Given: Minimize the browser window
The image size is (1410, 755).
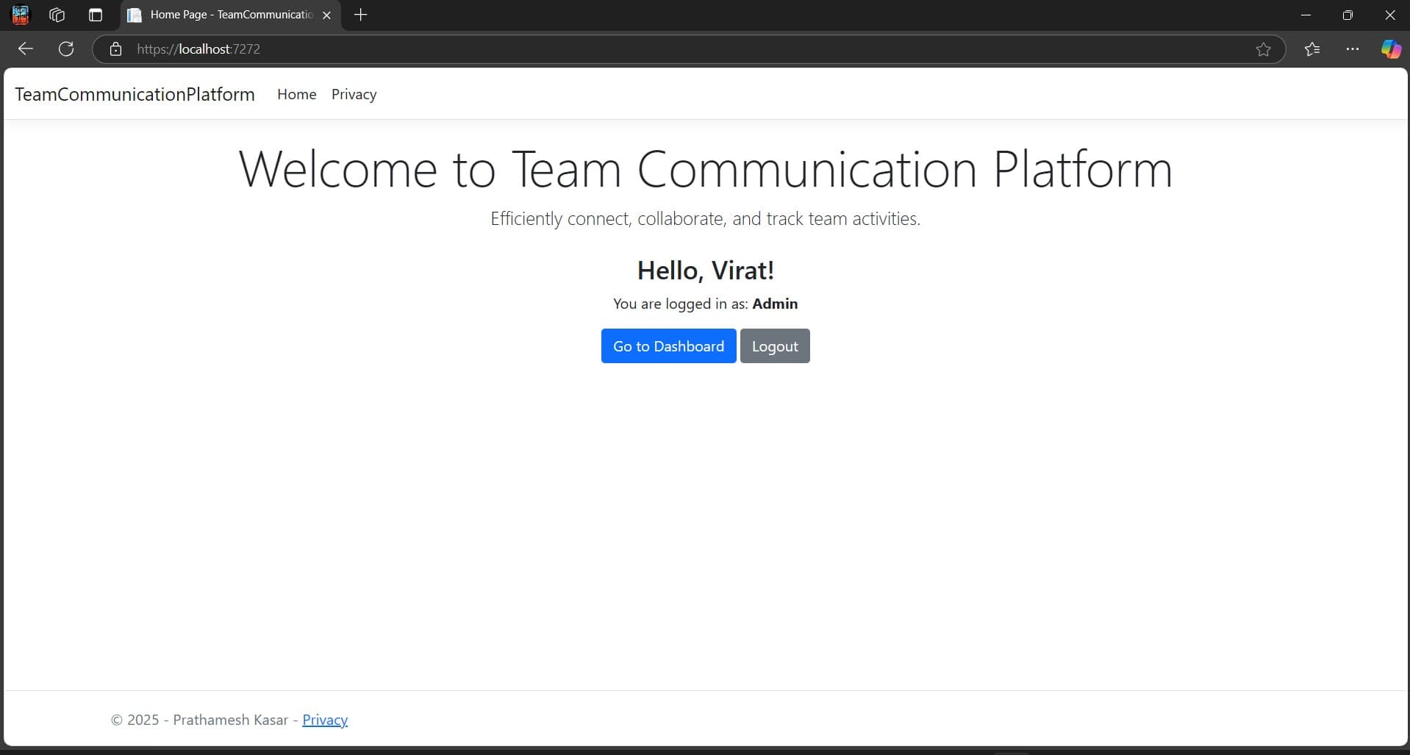Looking at the screenshot, I should [x=1306, y=15].
